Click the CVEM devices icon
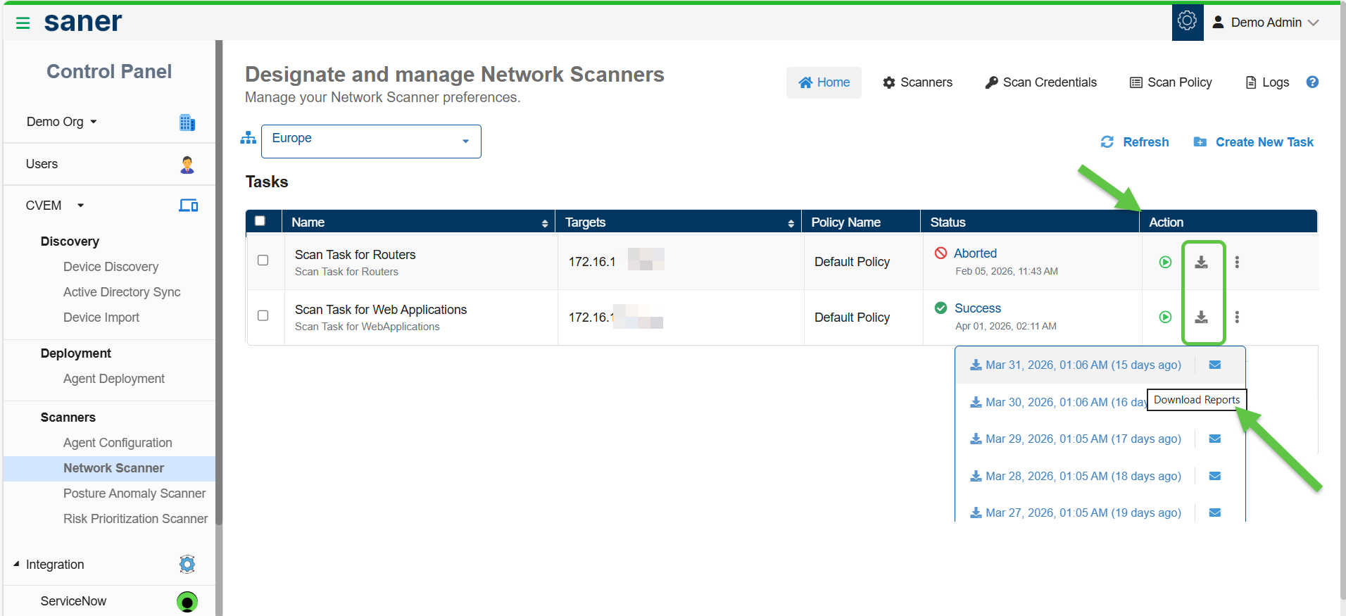The width and height of the screenshot is (1346, 616). coord(188,206)
